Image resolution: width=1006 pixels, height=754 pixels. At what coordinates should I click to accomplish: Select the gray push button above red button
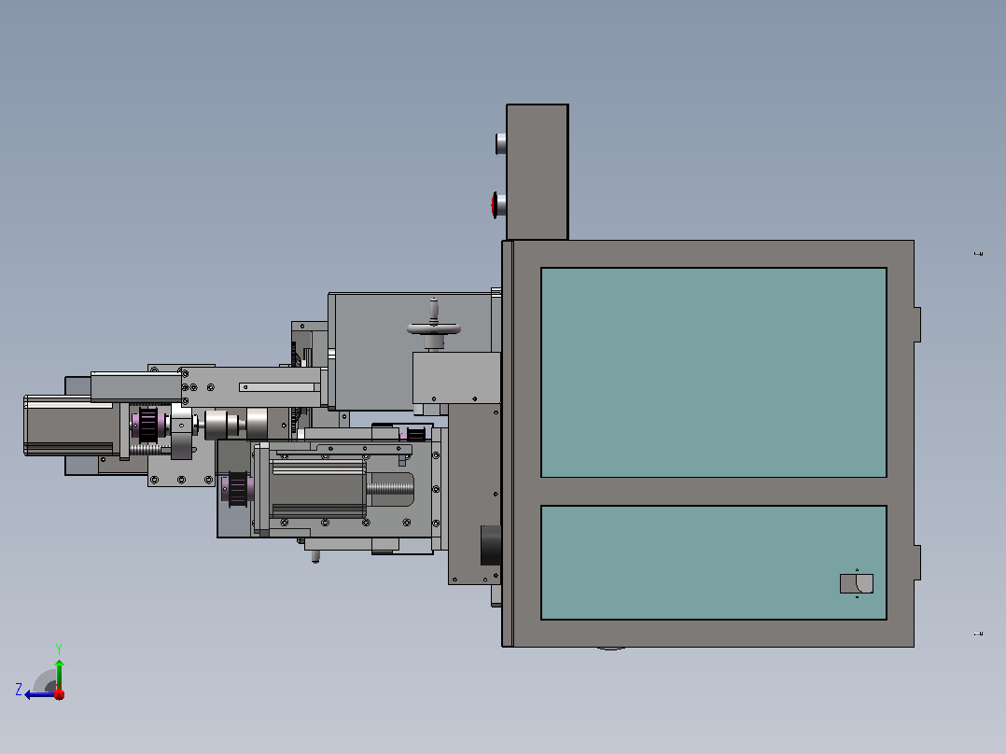click(500, 144)
